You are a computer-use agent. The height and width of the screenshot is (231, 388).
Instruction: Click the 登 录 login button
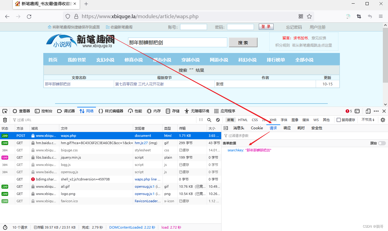[266, 27]
